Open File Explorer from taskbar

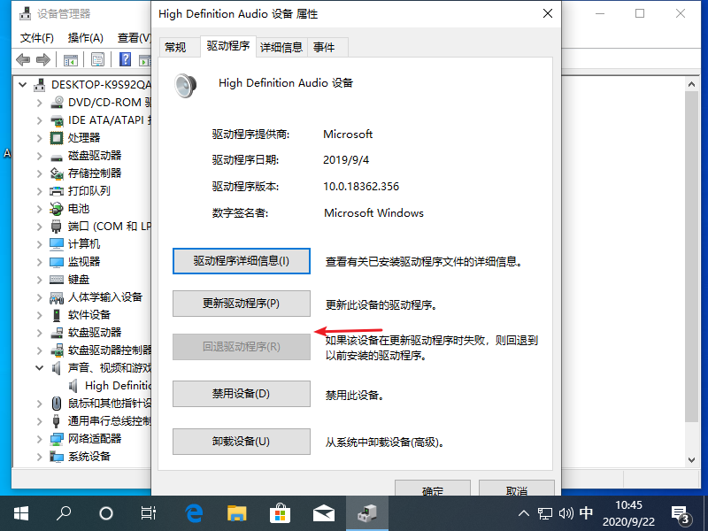point(236,513)
